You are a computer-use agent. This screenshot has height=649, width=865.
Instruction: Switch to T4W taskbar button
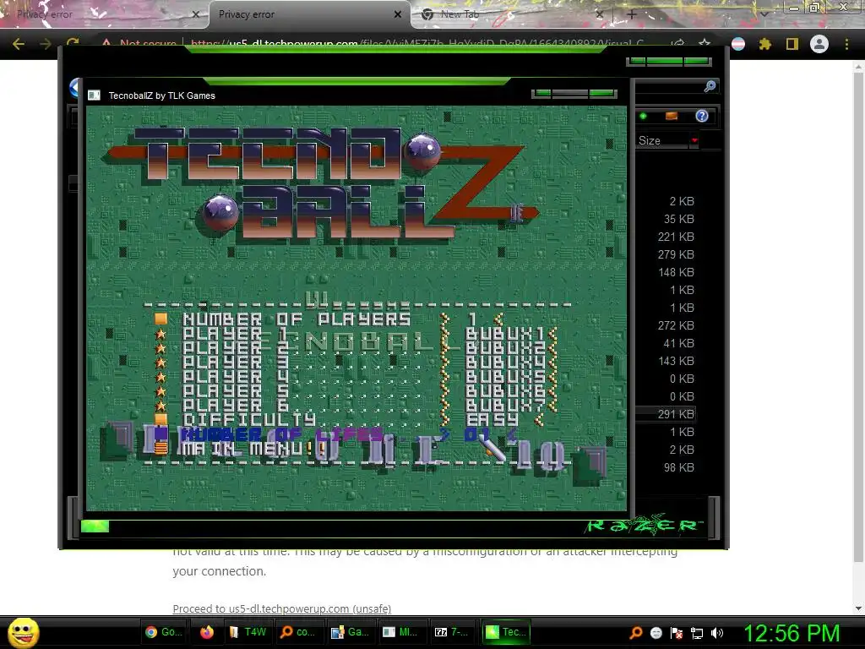(248, 632)
